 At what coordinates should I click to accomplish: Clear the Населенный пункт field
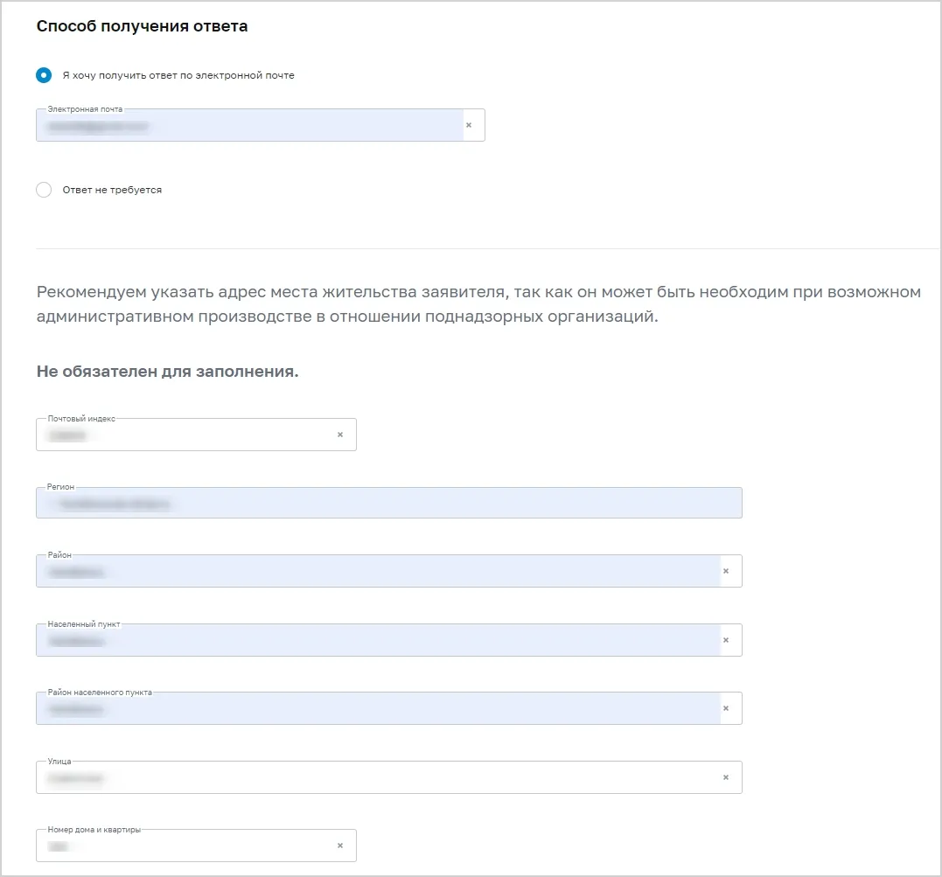(726, 640)
